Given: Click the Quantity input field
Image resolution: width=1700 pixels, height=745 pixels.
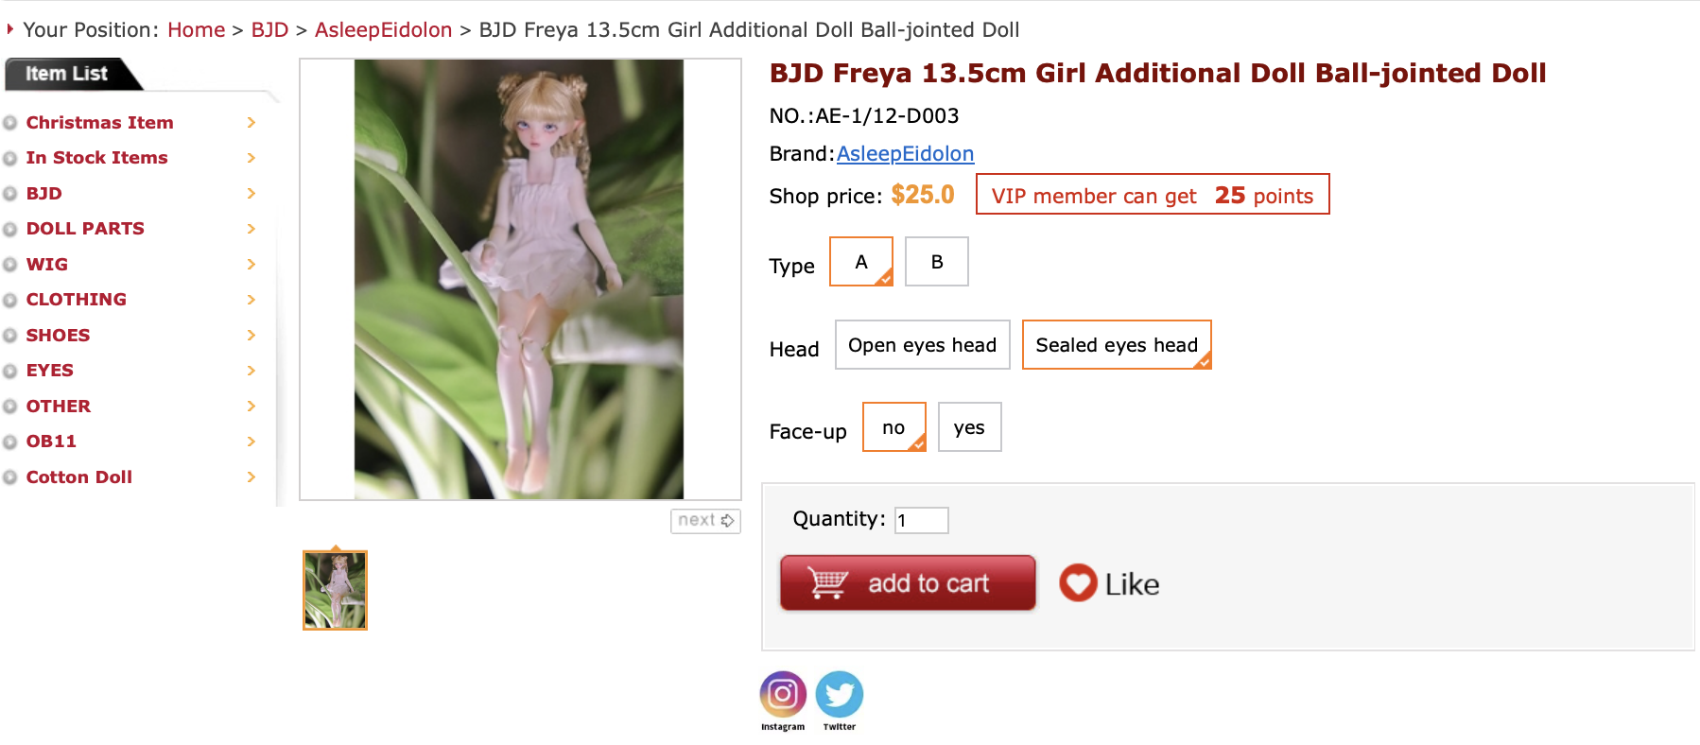Looking at the screenshot, I should pos(922,520).
